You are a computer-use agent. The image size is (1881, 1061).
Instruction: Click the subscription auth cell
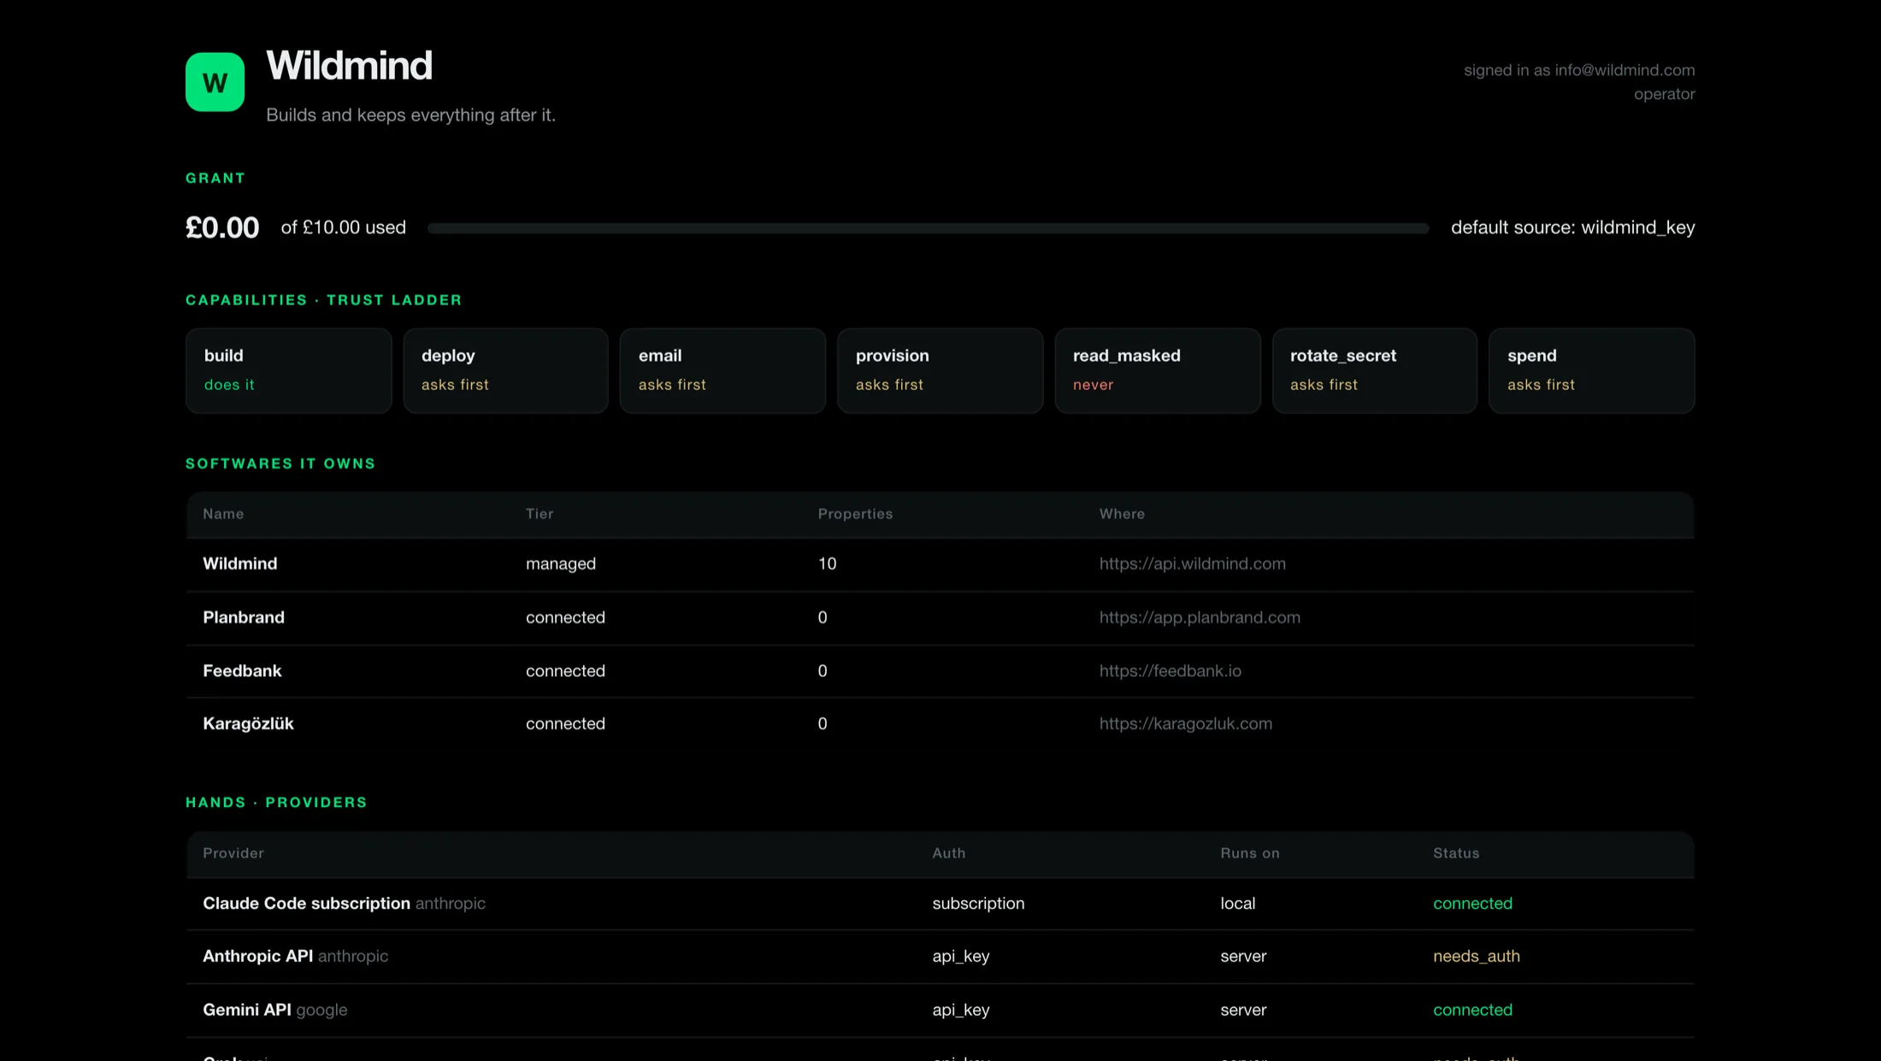(x=978, y=904)
